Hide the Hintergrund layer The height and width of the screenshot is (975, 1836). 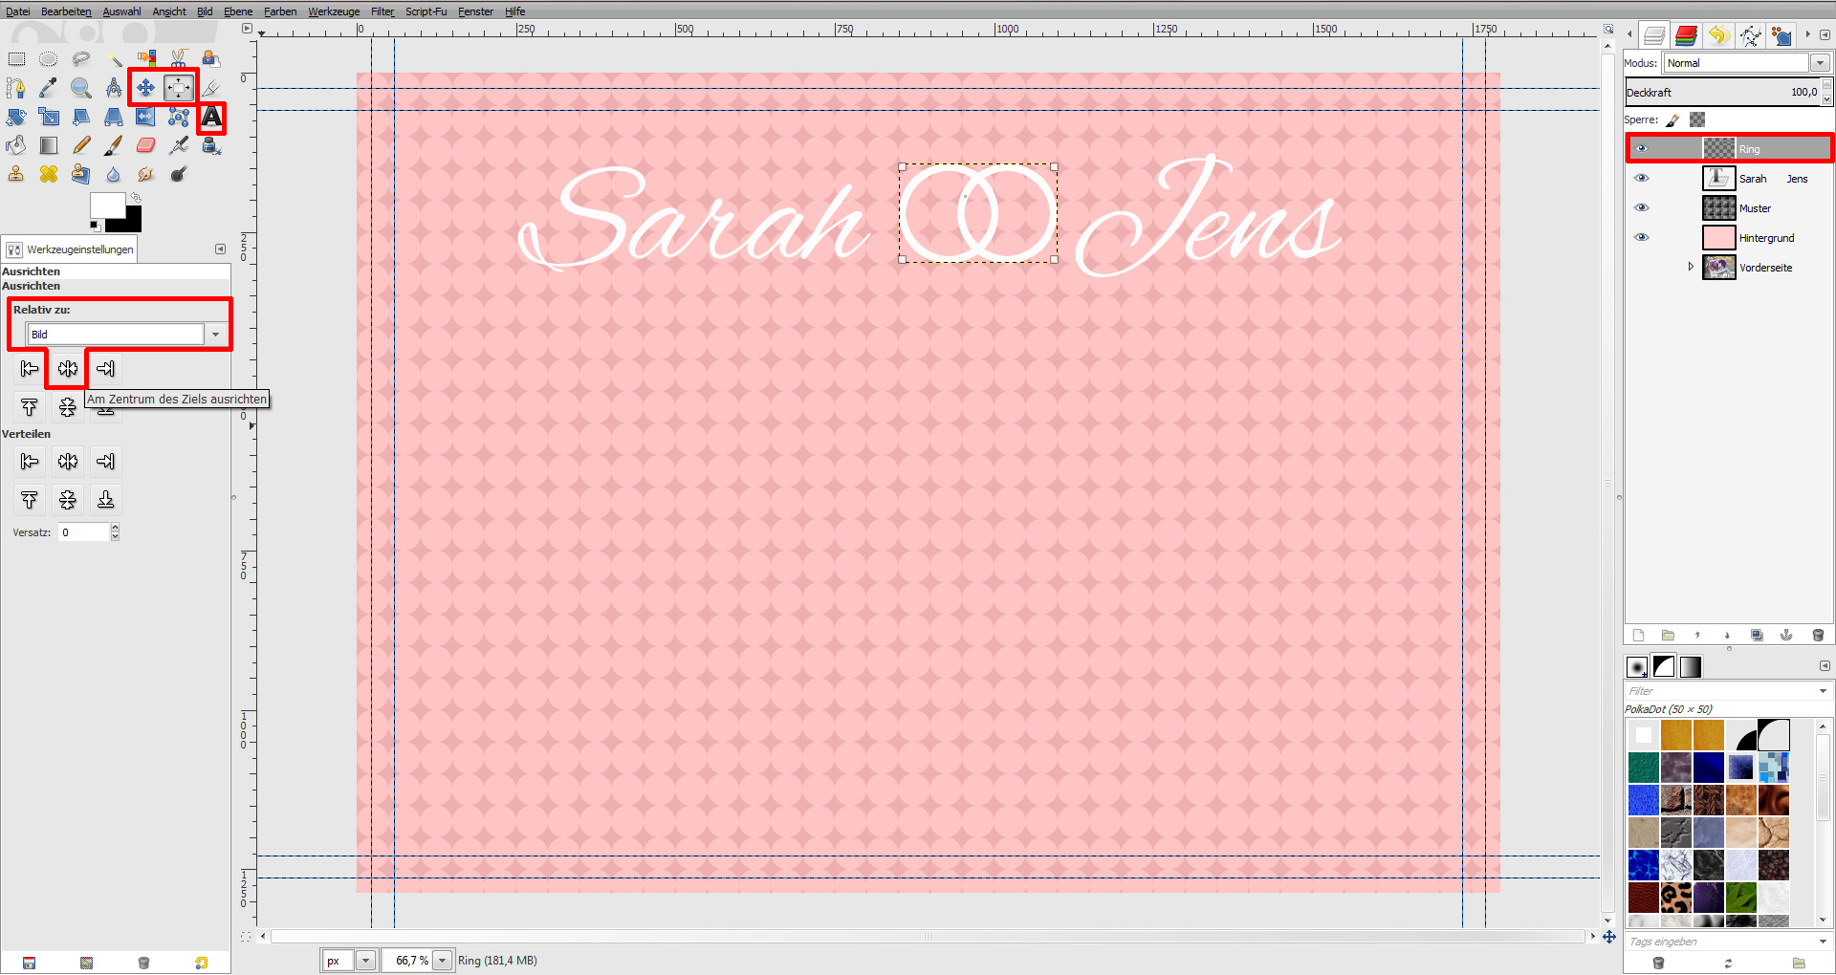click(x=1643, y=237)
